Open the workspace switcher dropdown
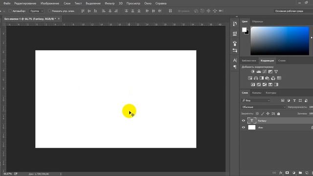This screenshot has height=176, width=313. pos(293,11)
